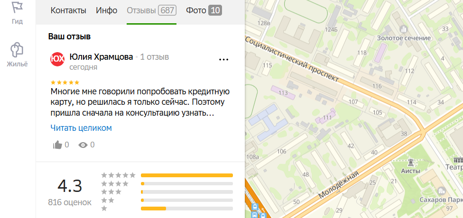Select the three-star rating row
Screen dimensions: 463x218
pos(167,192)
